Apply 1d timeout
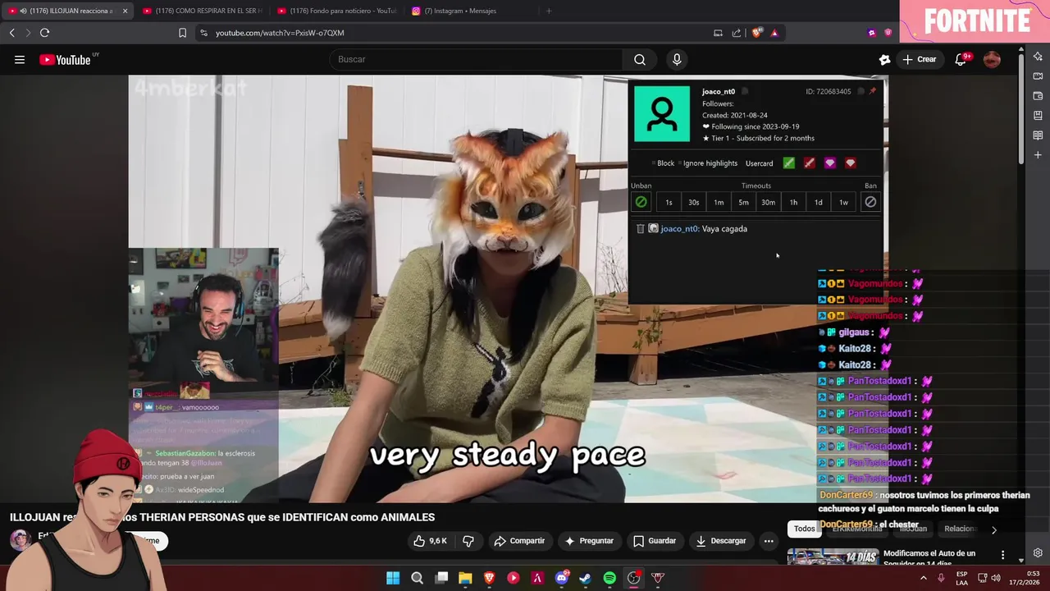1050x591 pixels. coord(819,202)
